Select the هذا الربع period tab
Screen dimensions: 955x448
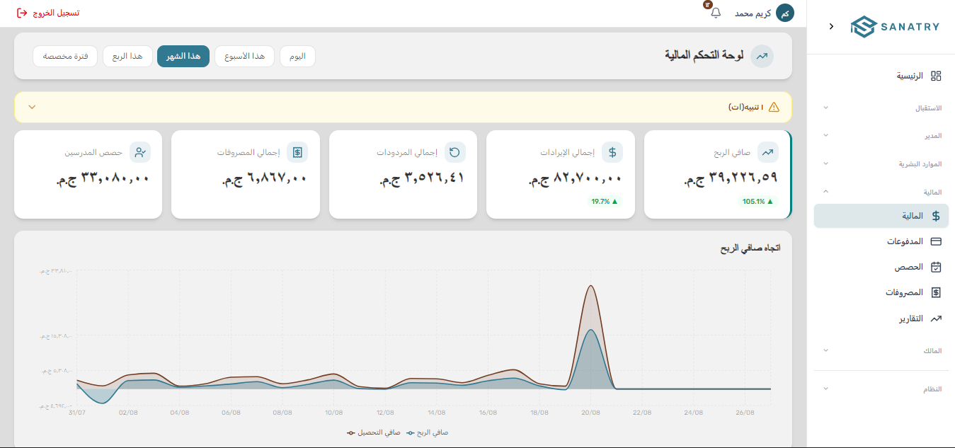(x=127, y=56)
